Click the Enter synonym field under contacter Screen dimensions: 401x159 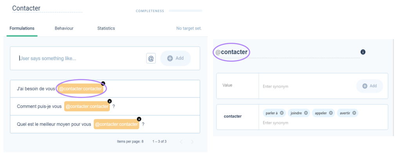(x=275, y=123)
